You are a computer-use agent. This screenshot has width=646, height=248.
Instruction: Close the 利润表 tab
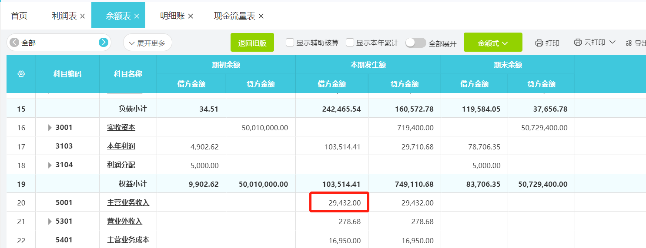click(83, 16)
